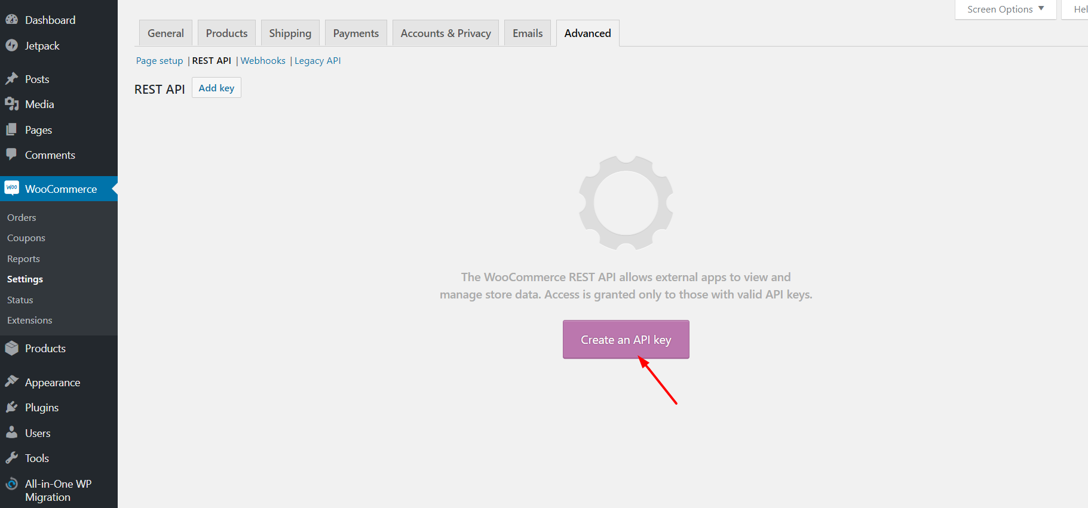Image resolution: width=1088 pixels, height=508 pixels.
Task: Open the Dashboard menu item
Action: [x=50, y=20]
